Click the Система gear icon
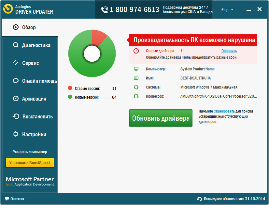Screen dimensions: 269x205 136,87
